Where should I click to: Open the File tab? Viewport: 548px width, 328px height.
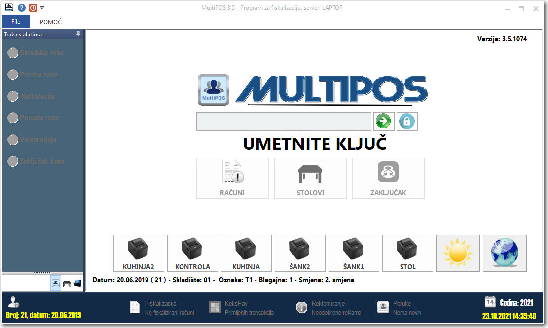[x=16, y=22]
